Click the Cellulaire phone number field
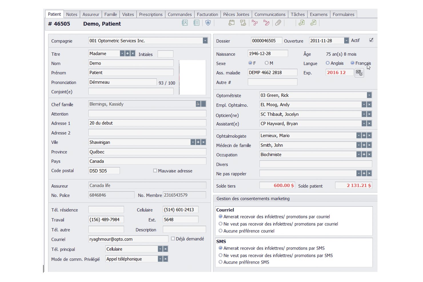This screenshot has height=282, width=423. point(181,210)
